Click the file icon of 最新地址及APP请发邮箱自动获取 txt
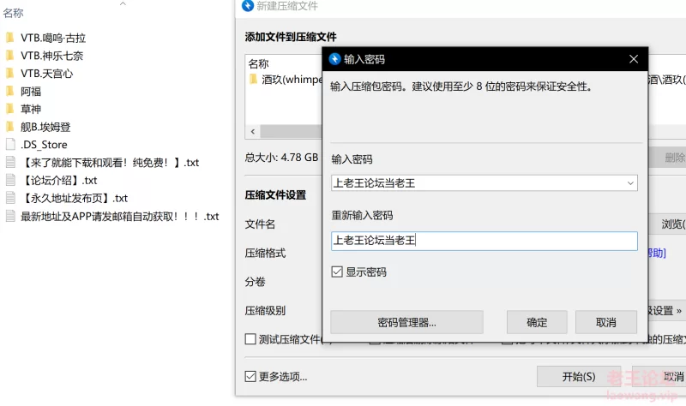The image size is (686, 406). (10, 216)
